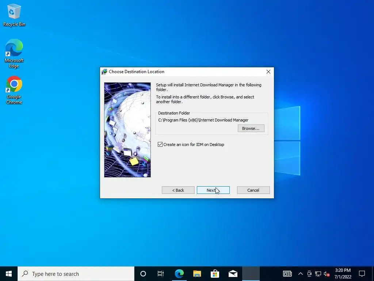This screenshot has height=281, width=374.
Task: Click the destination folder path text
Action: [x=203, y=120]
